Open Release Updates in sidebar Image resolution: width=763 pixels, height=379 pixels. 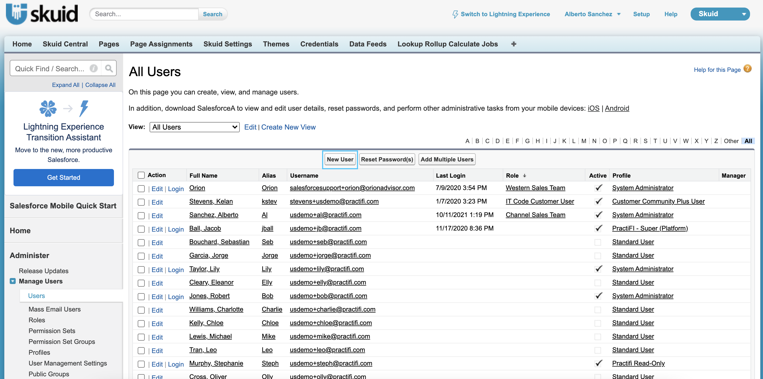tap(43, 271)
